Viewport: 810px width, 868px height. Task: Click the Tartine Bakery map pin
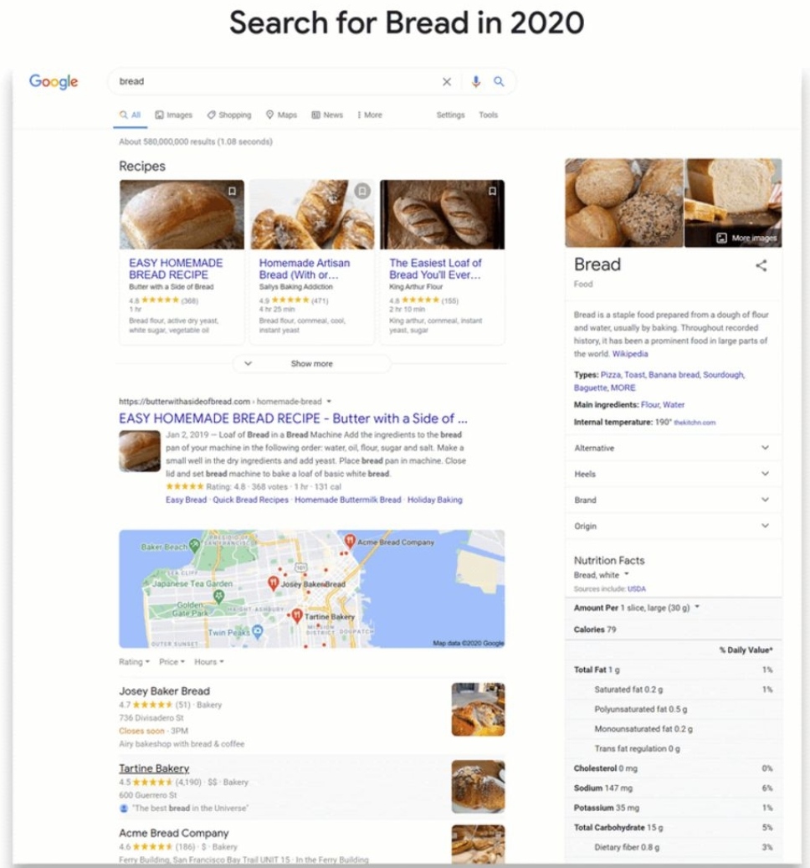[297, 615]
